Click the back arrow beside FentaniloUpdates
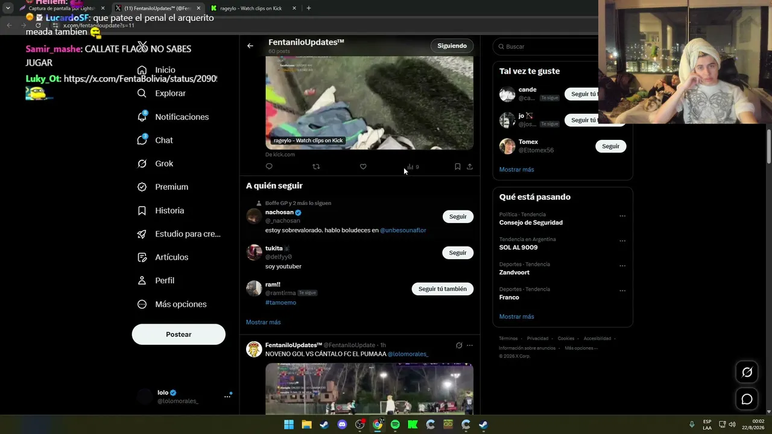 click(250, 46)
